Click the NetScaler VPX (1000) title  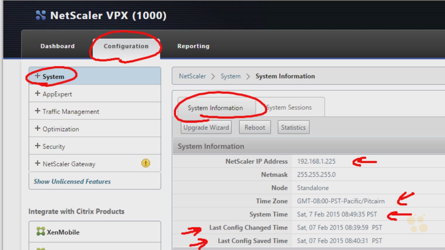pos(108,16)
